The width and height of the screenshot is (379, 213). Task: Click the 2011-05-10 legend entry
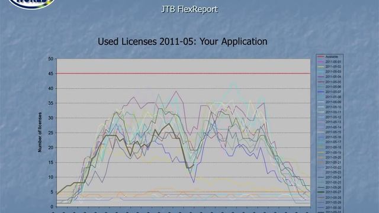pyautogui.click(x=329, y=107)
